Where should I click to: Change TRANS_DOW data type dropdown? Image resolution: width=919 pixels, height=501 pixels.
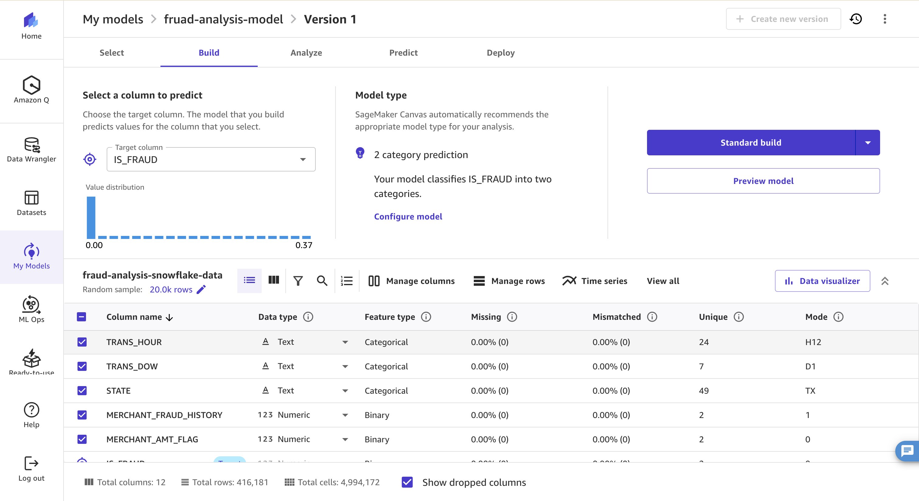(345, 366)
